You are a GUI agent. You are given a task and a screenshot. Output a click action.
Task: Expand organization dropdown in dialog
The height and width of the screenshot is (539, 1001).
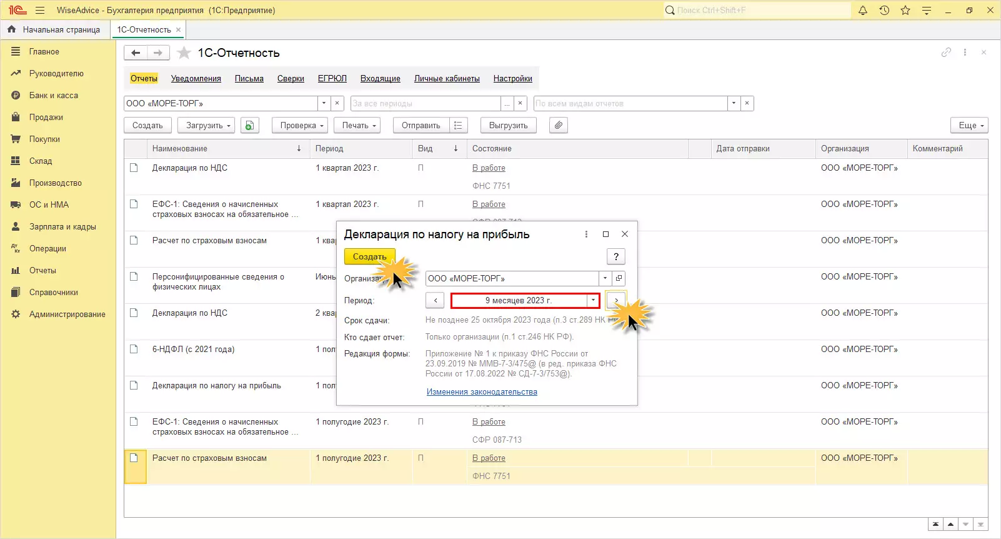pyautogui.click(x=605, y=278)
